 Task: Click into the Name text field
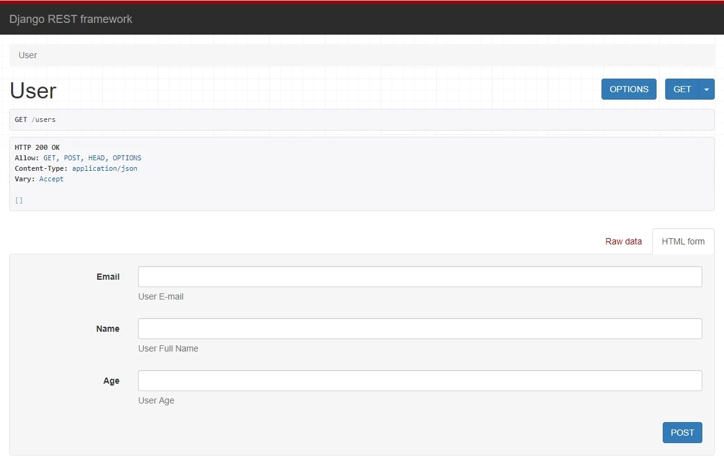pos(420,329)
